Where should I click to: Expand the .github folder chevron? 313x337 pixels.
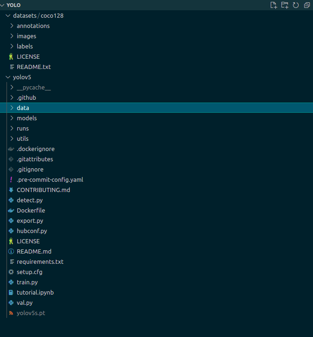coord(12,97)
